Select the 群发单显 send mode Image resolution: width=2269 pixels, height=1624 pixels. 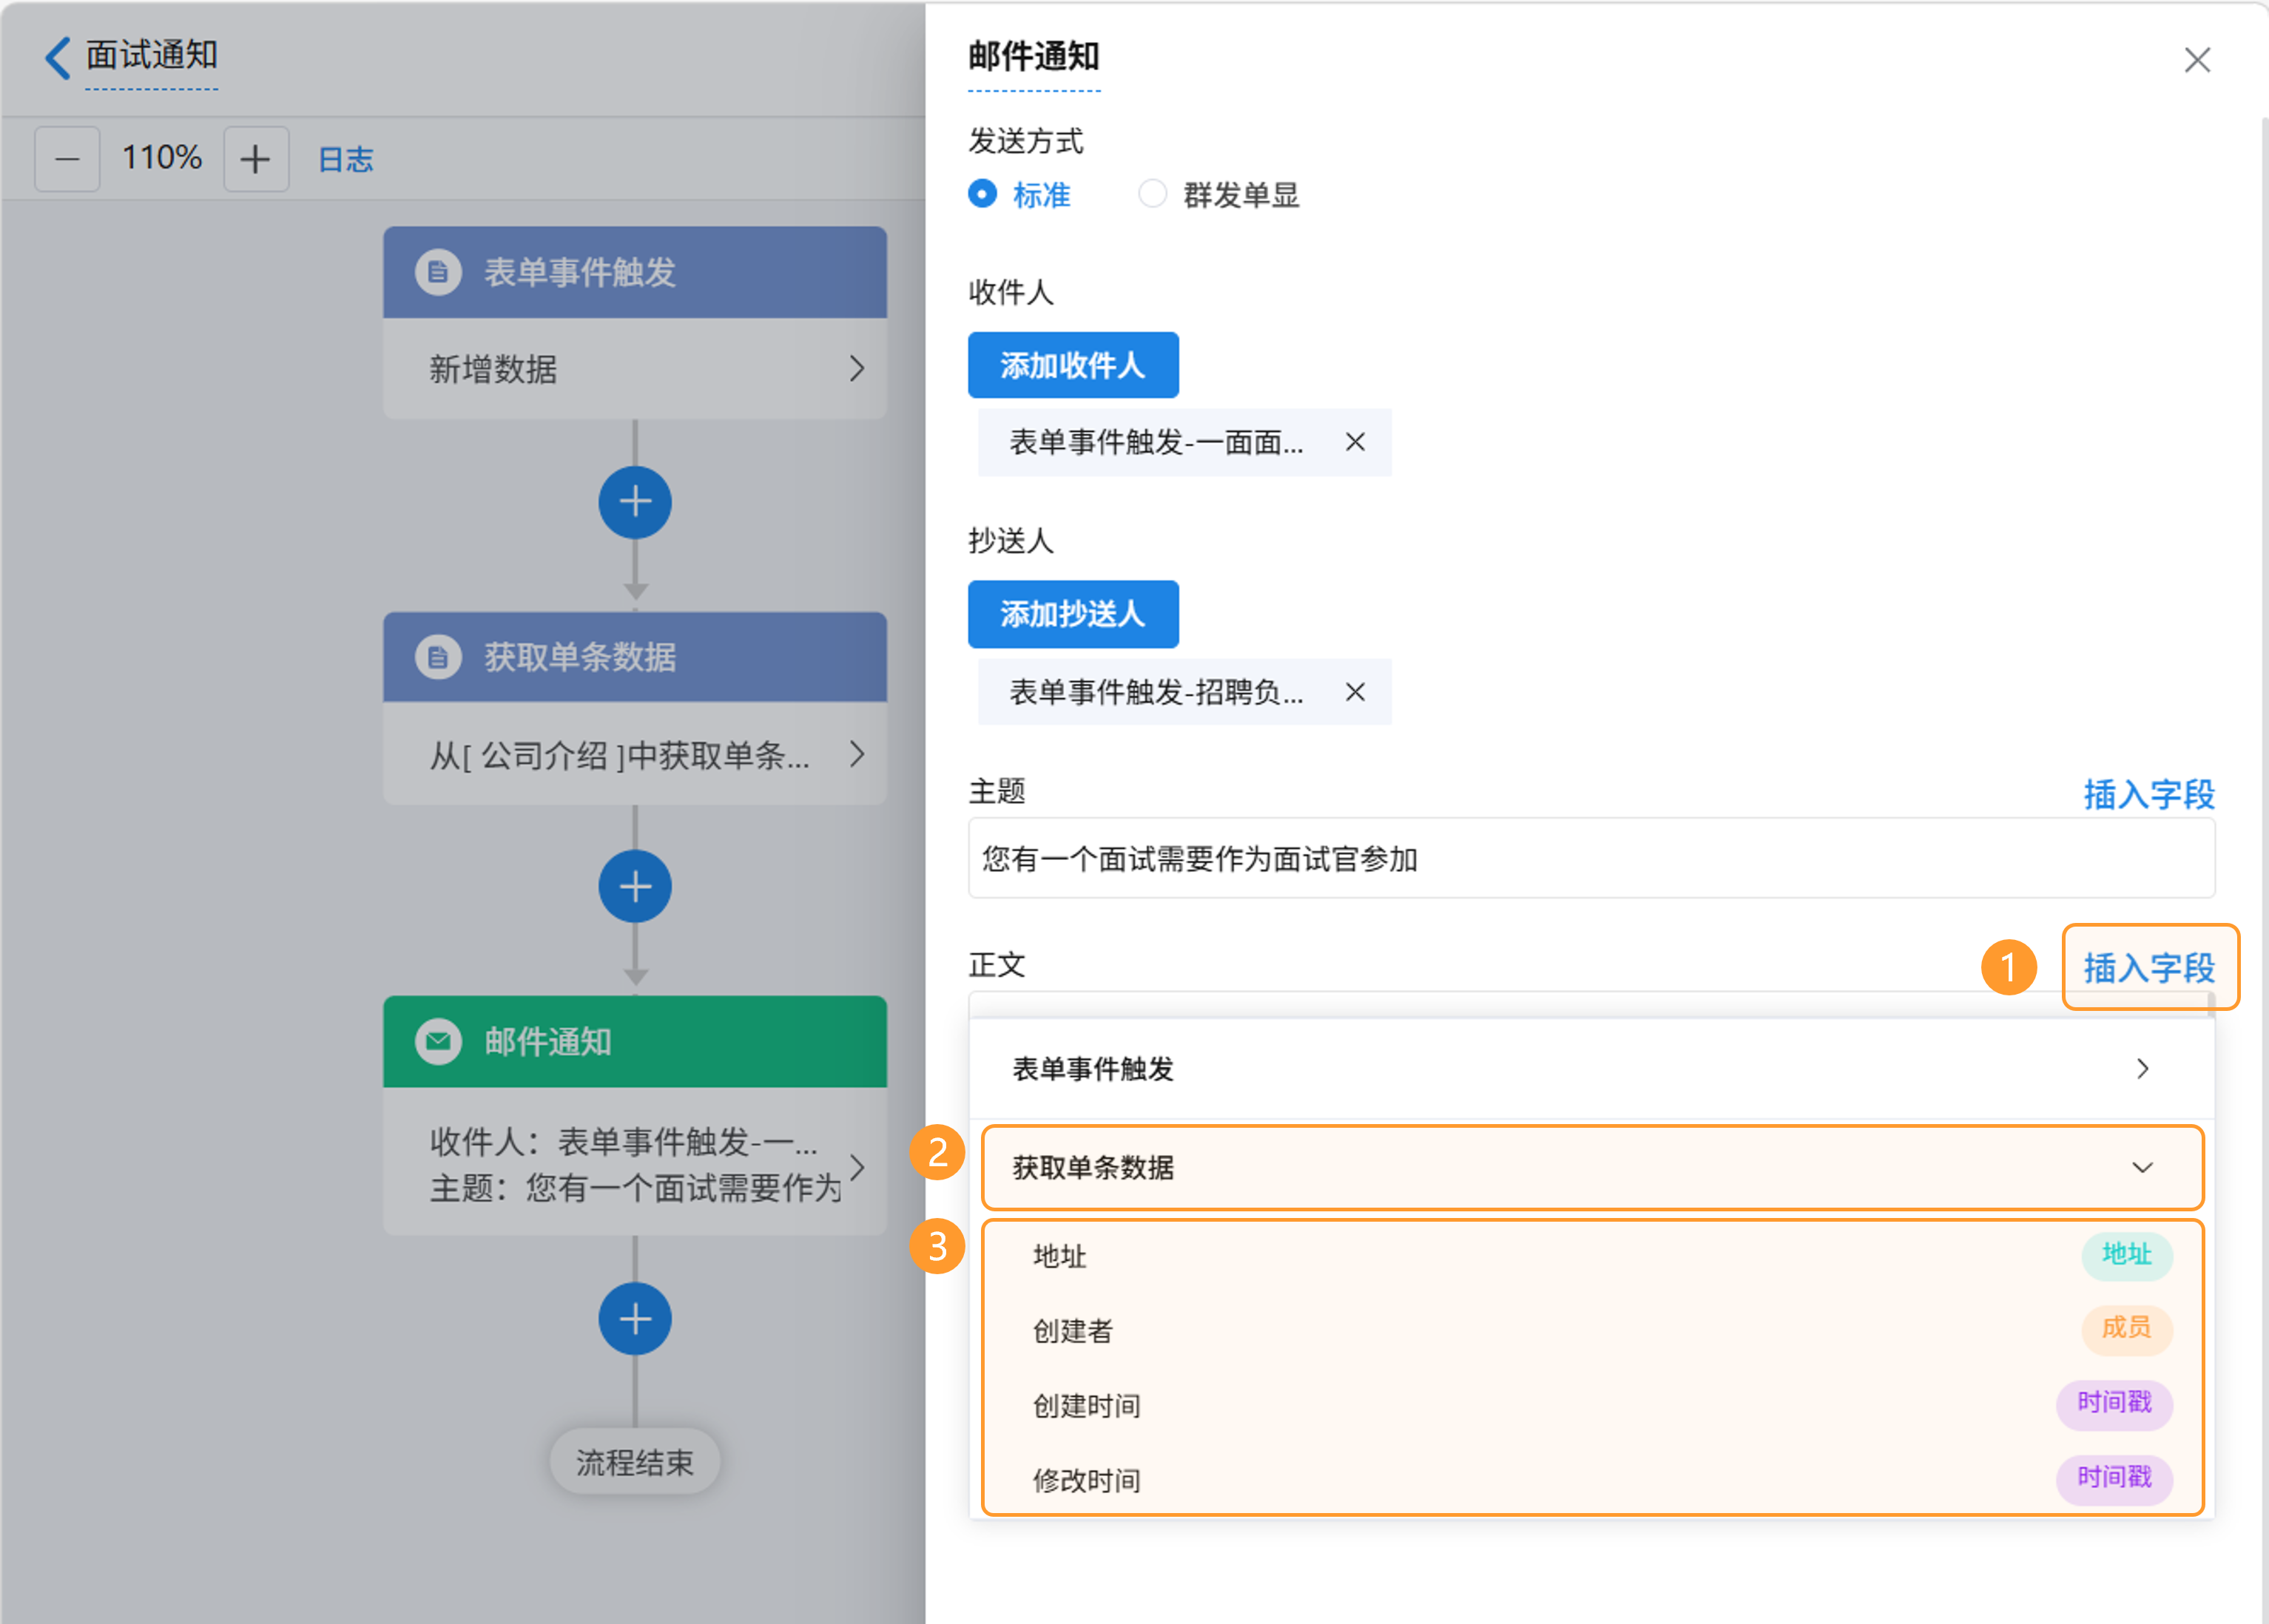[x=1153, y=194]
